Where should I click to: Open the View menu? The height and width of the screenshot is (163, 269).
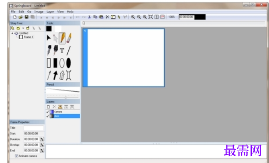click(60, 12)
